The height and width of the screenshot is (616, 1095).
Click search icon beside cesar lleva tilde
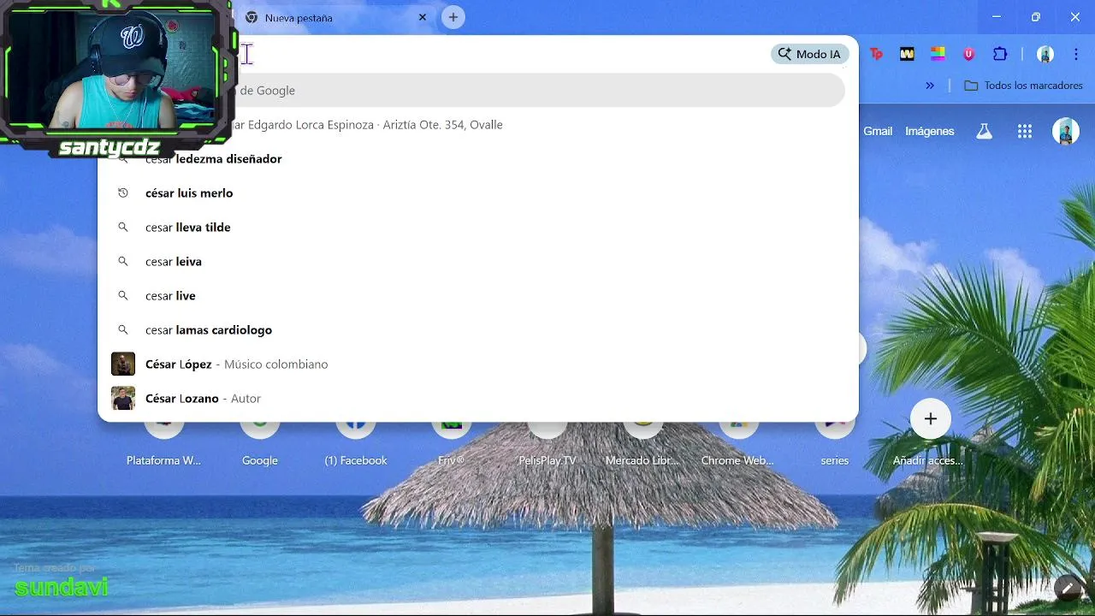(123, 228)
